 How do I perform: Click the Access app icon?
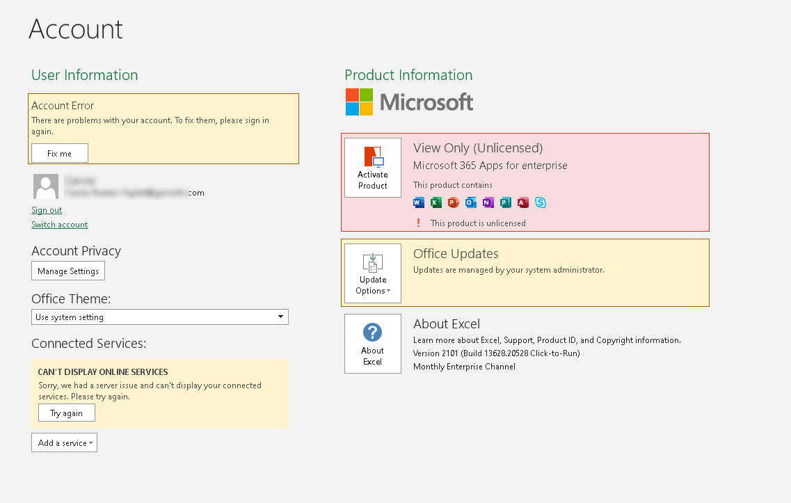click(523, 203)
